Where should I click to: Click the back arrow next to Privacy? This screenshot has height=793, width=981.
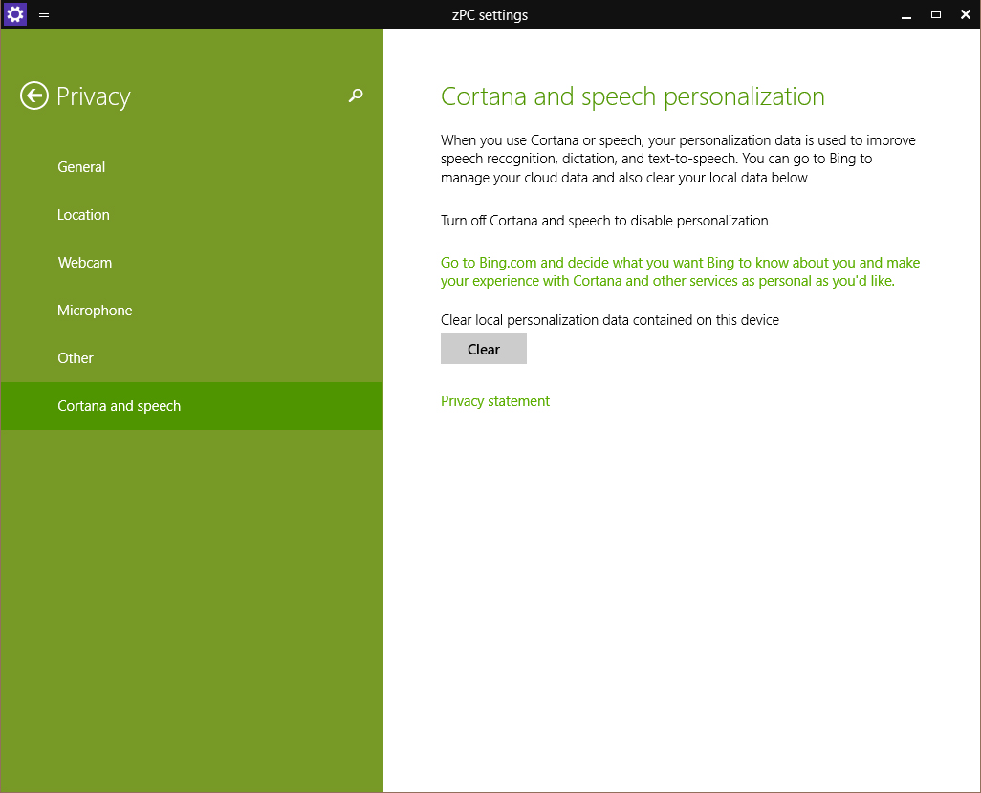point(33,96)
